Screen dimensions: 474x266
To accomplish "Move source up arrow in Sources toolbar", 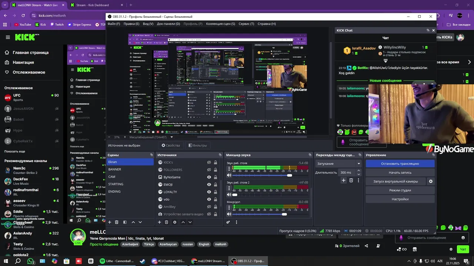I will [x=183, y=222].
